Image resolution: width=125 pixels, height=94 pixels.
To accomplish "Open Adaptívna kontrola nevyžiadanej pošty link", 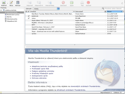I will tap(47, 66).
